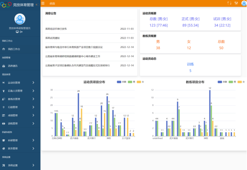
Task: Open the 运动员管理 menu label
Action: pos(14,83)
